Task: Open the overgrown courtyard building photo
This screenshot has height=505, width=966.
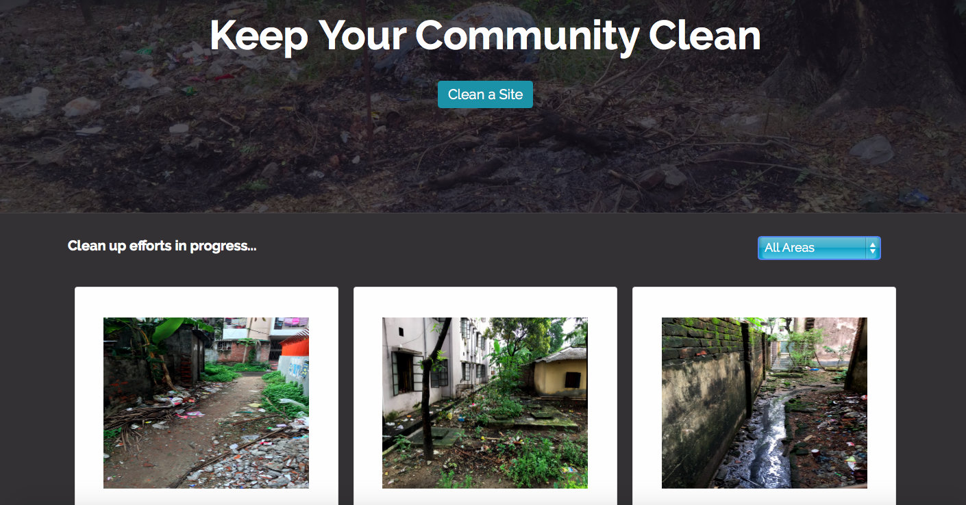Action: (485, 403)
